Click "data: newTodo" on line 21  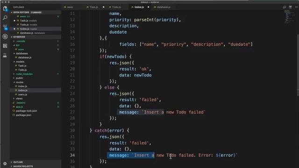pos(135,75)
